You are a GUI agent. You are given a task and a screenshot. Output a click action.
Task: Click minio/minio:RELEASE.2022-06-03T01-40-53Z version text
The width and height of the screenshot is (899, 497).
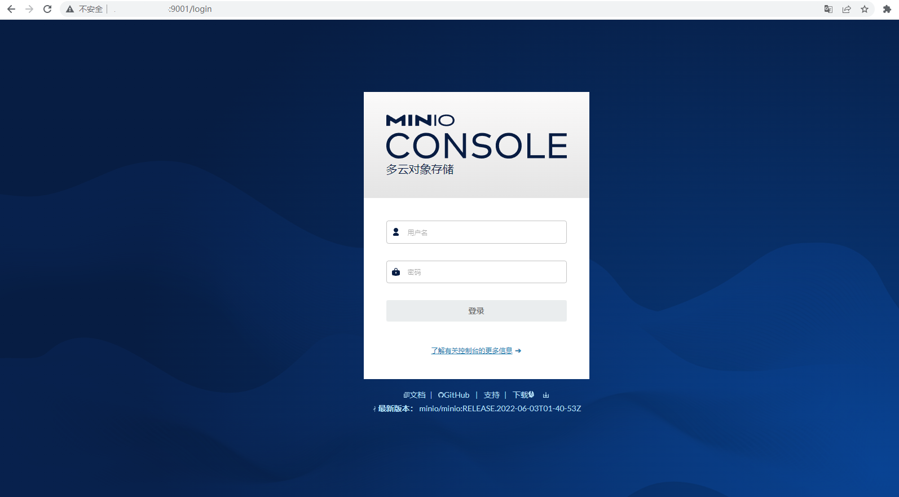[500, 408]
